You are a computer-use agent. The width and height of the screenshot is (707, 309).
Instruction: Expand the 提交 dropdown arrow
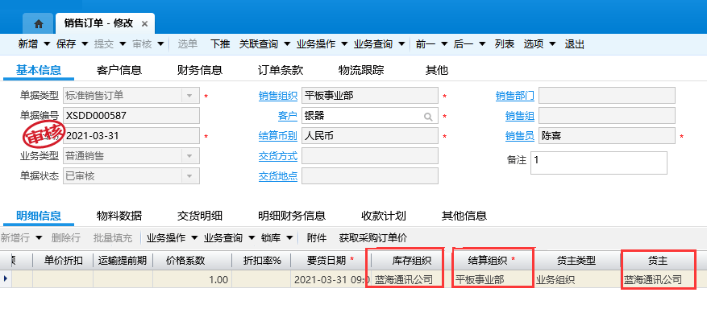(x=123, y=44)
